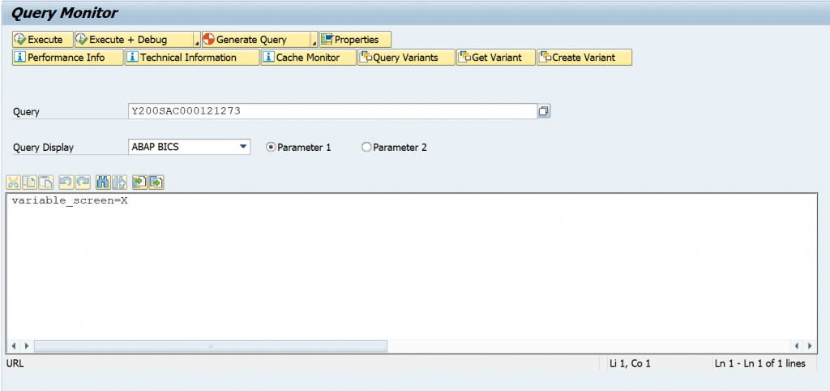The image size is (830, 391).
Task: Click the Save as local file icon
Action: [x=156, y=183]
